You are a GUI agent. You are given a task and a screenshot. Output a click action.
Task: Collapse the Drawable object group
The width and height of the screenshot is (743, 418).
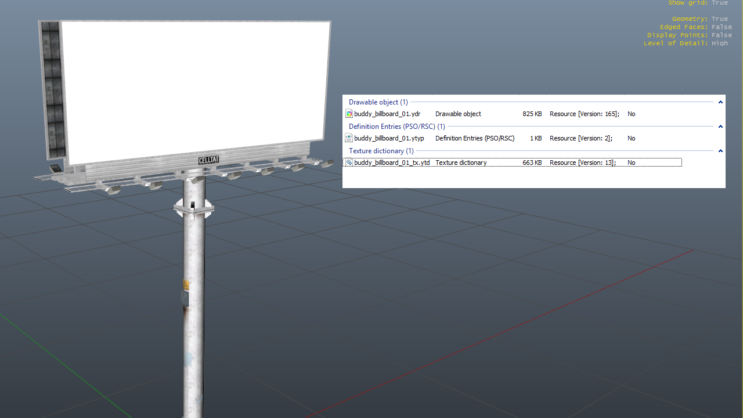(x=720, y=102)
